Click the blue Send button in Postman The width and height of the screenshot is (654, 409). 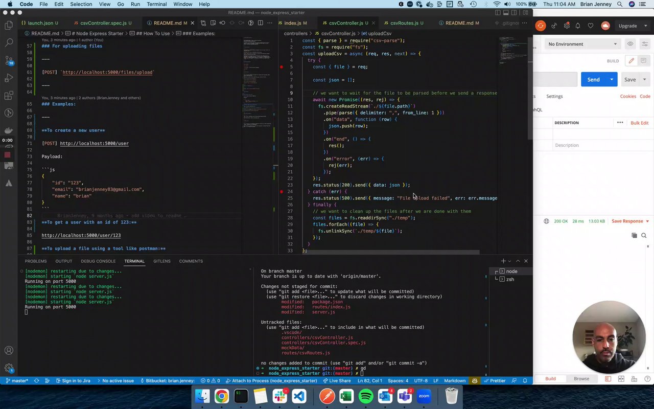click(x=593, y=79)
